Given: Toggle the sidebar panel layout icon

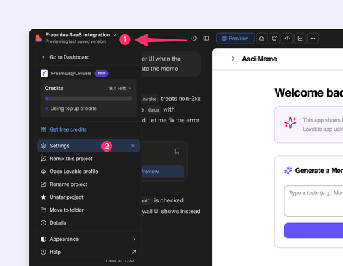Looking at the screenshot, I should 206,39.
